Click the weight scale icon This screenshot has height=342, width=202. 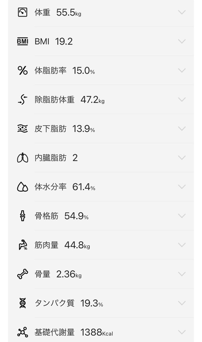click(23, 12)
